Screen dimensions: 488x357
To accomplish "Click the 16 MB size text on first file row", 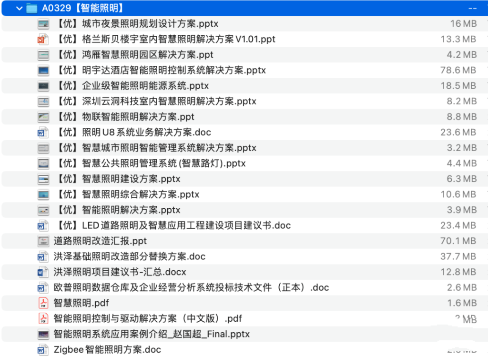I will click(x=465, y=23).
